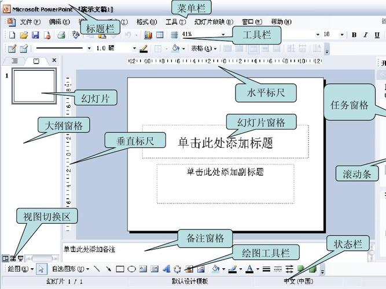
Task: Switch to the Outline tab in left pane
Action: pyautogui.click(x=15, y=61)
